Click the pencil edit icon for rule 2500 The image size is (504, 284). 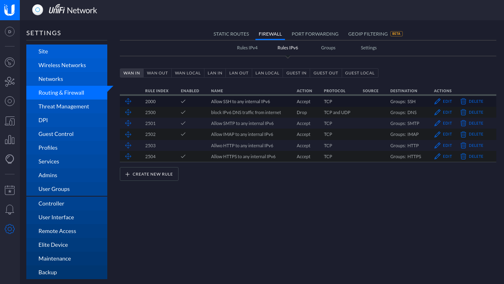pyautogui.click(x=437, y=112)
